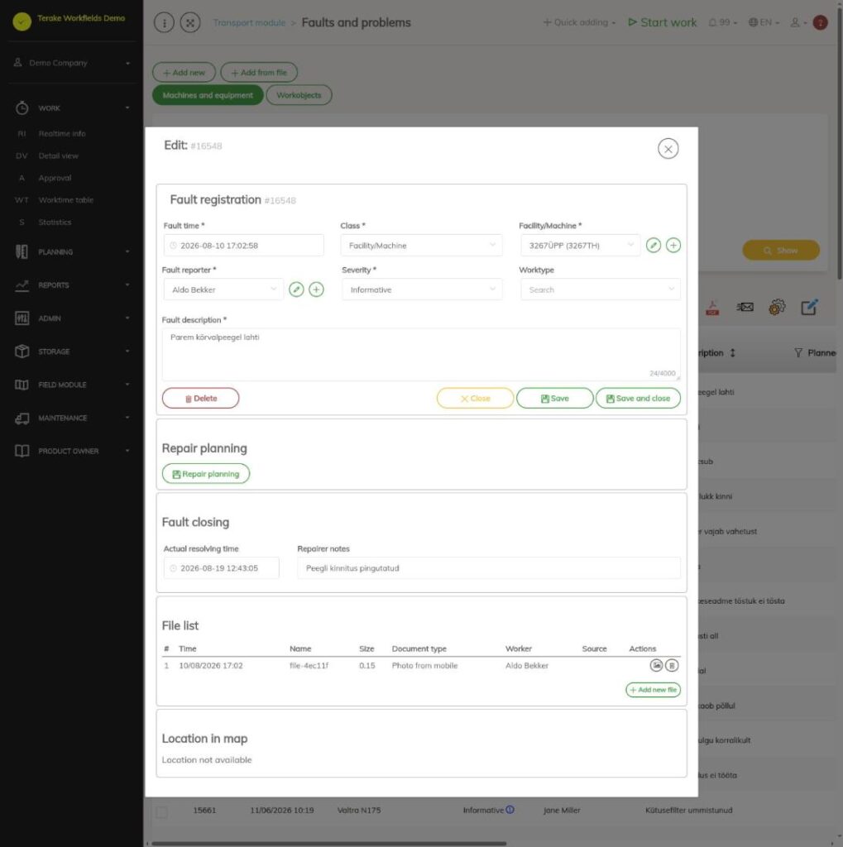Click the Terake Workfields logo

point(22,22)
